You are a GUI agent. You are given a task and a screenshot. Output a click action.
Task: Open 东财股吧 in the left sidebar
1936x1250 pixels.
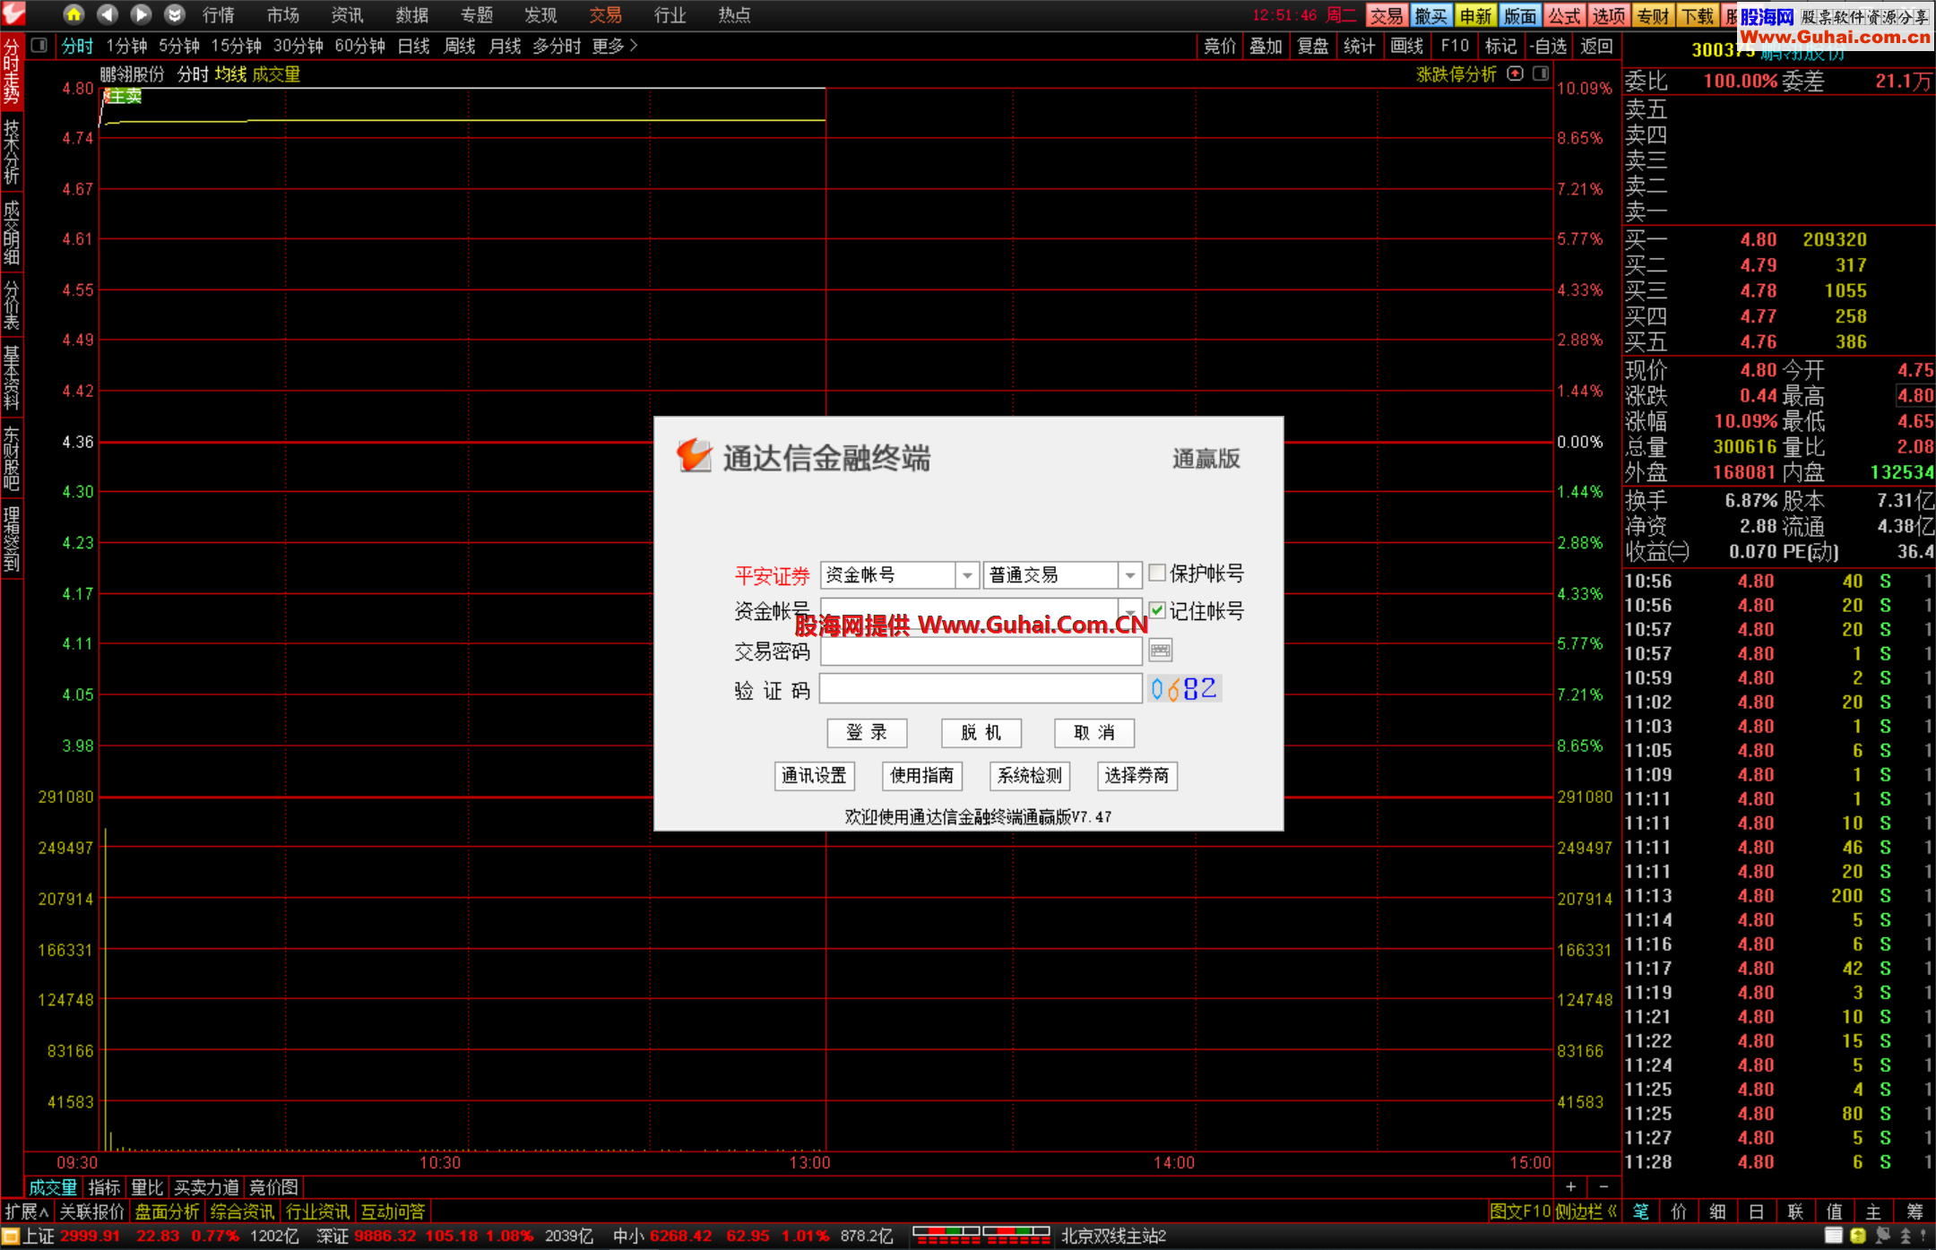pyautogui.click(x=11, y=459)
